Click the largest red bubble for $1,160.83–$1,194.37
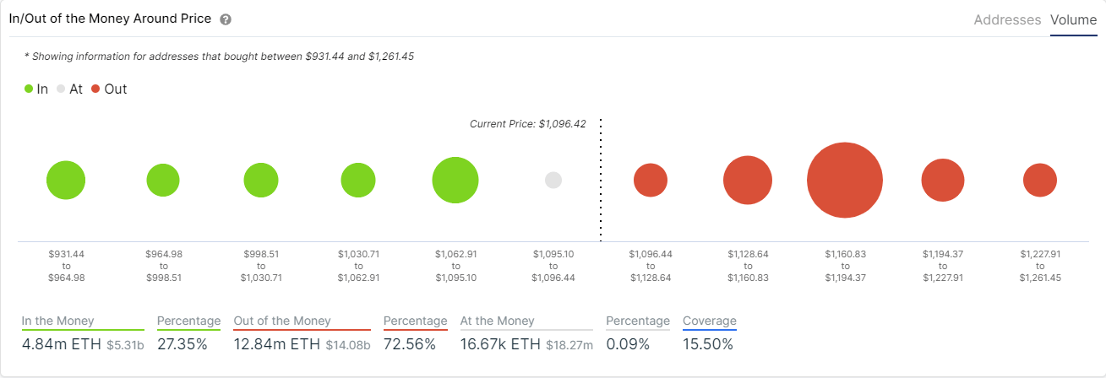Screen dimensions: 1106x378 click(845, 181)
